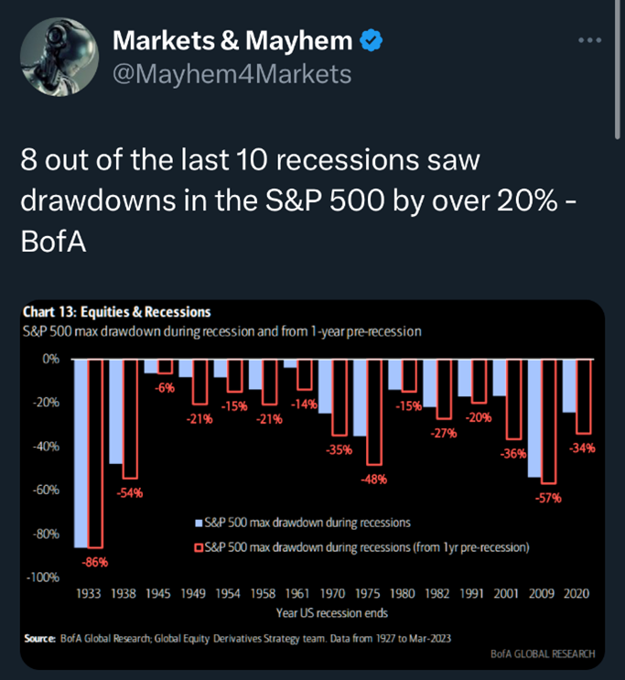Open the @Mayhem4Markets handle link

(x=231, y=74)
